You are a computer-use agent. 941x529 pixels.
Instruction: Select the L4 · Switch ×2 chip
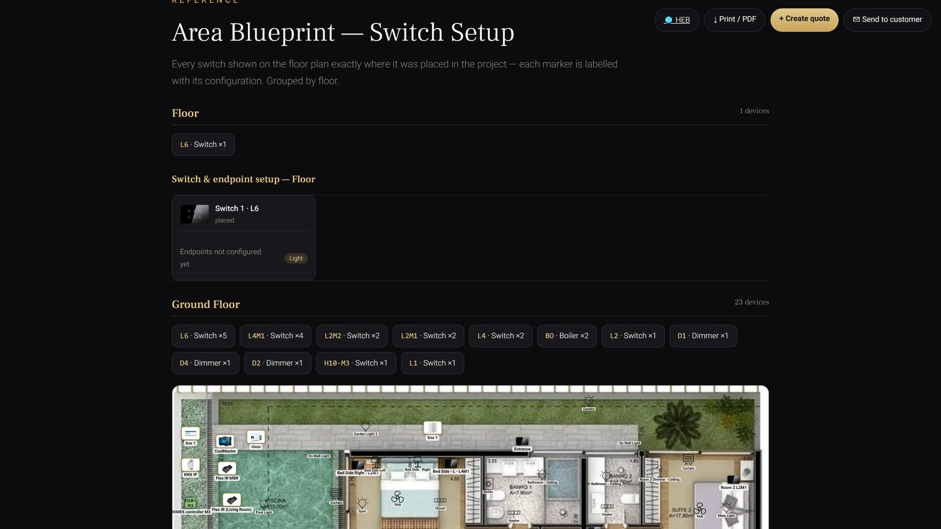click(x=501, y=336)
